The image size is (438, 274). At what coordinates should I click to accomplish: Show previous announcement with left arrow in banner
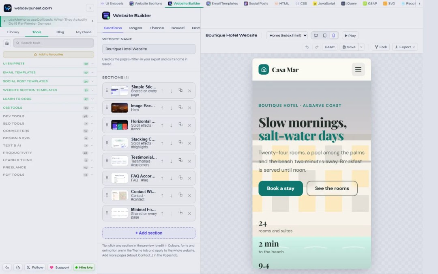5,21
